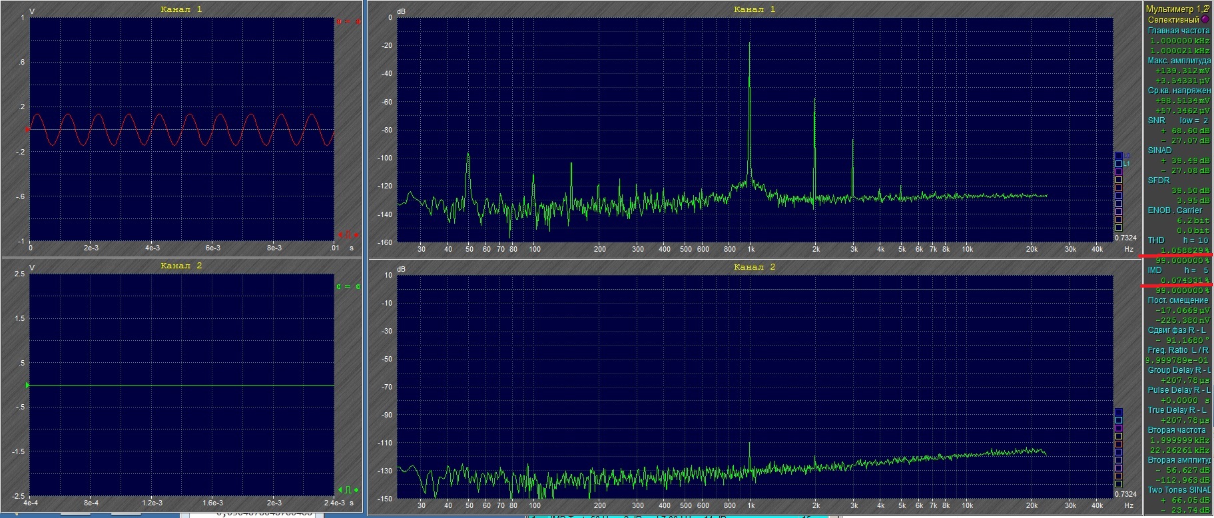This screenshot has width=1214, height=518.
Task: Click the Ср.кв. напряжен label
Action: tap(1179, 91)
